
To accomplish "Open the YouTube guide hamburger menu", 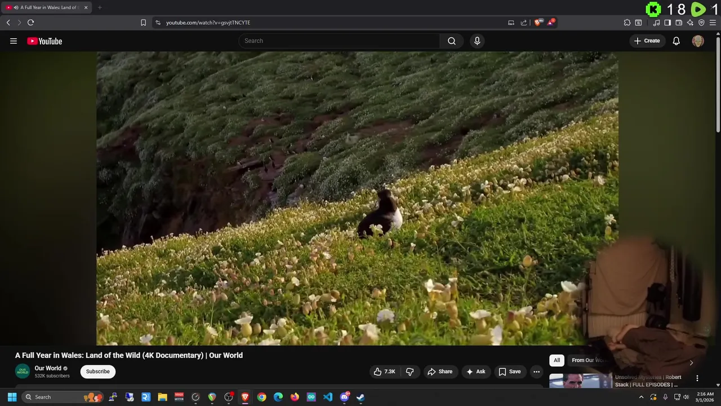I will click(14, 41).
